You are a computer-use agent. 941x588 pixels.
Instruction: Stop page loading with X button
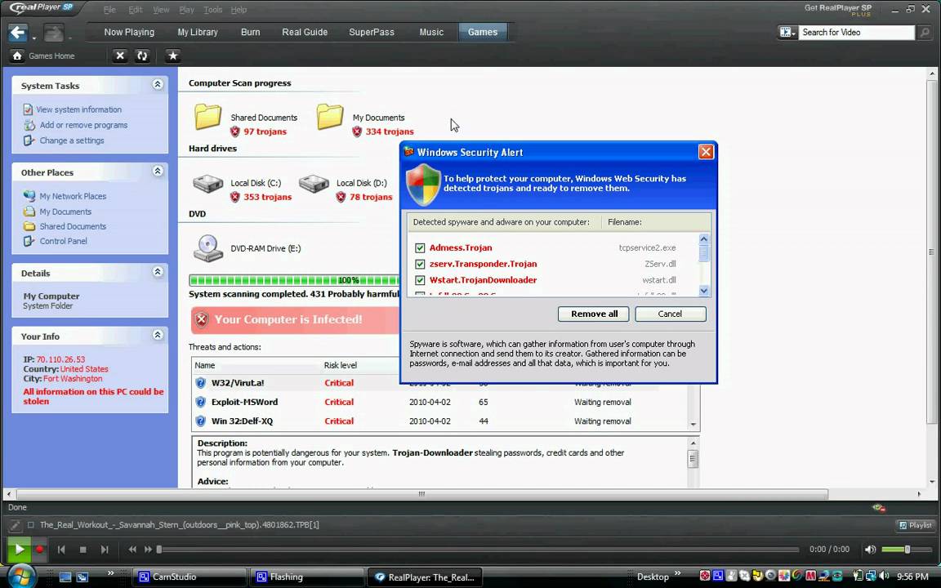click(x=120, y=56)
